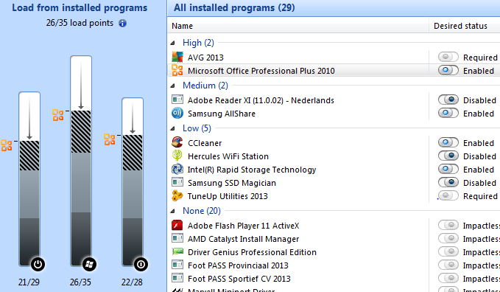Select 'Samsung AllShare' program name
Screen dimensions: 500x292
(222, 114)
